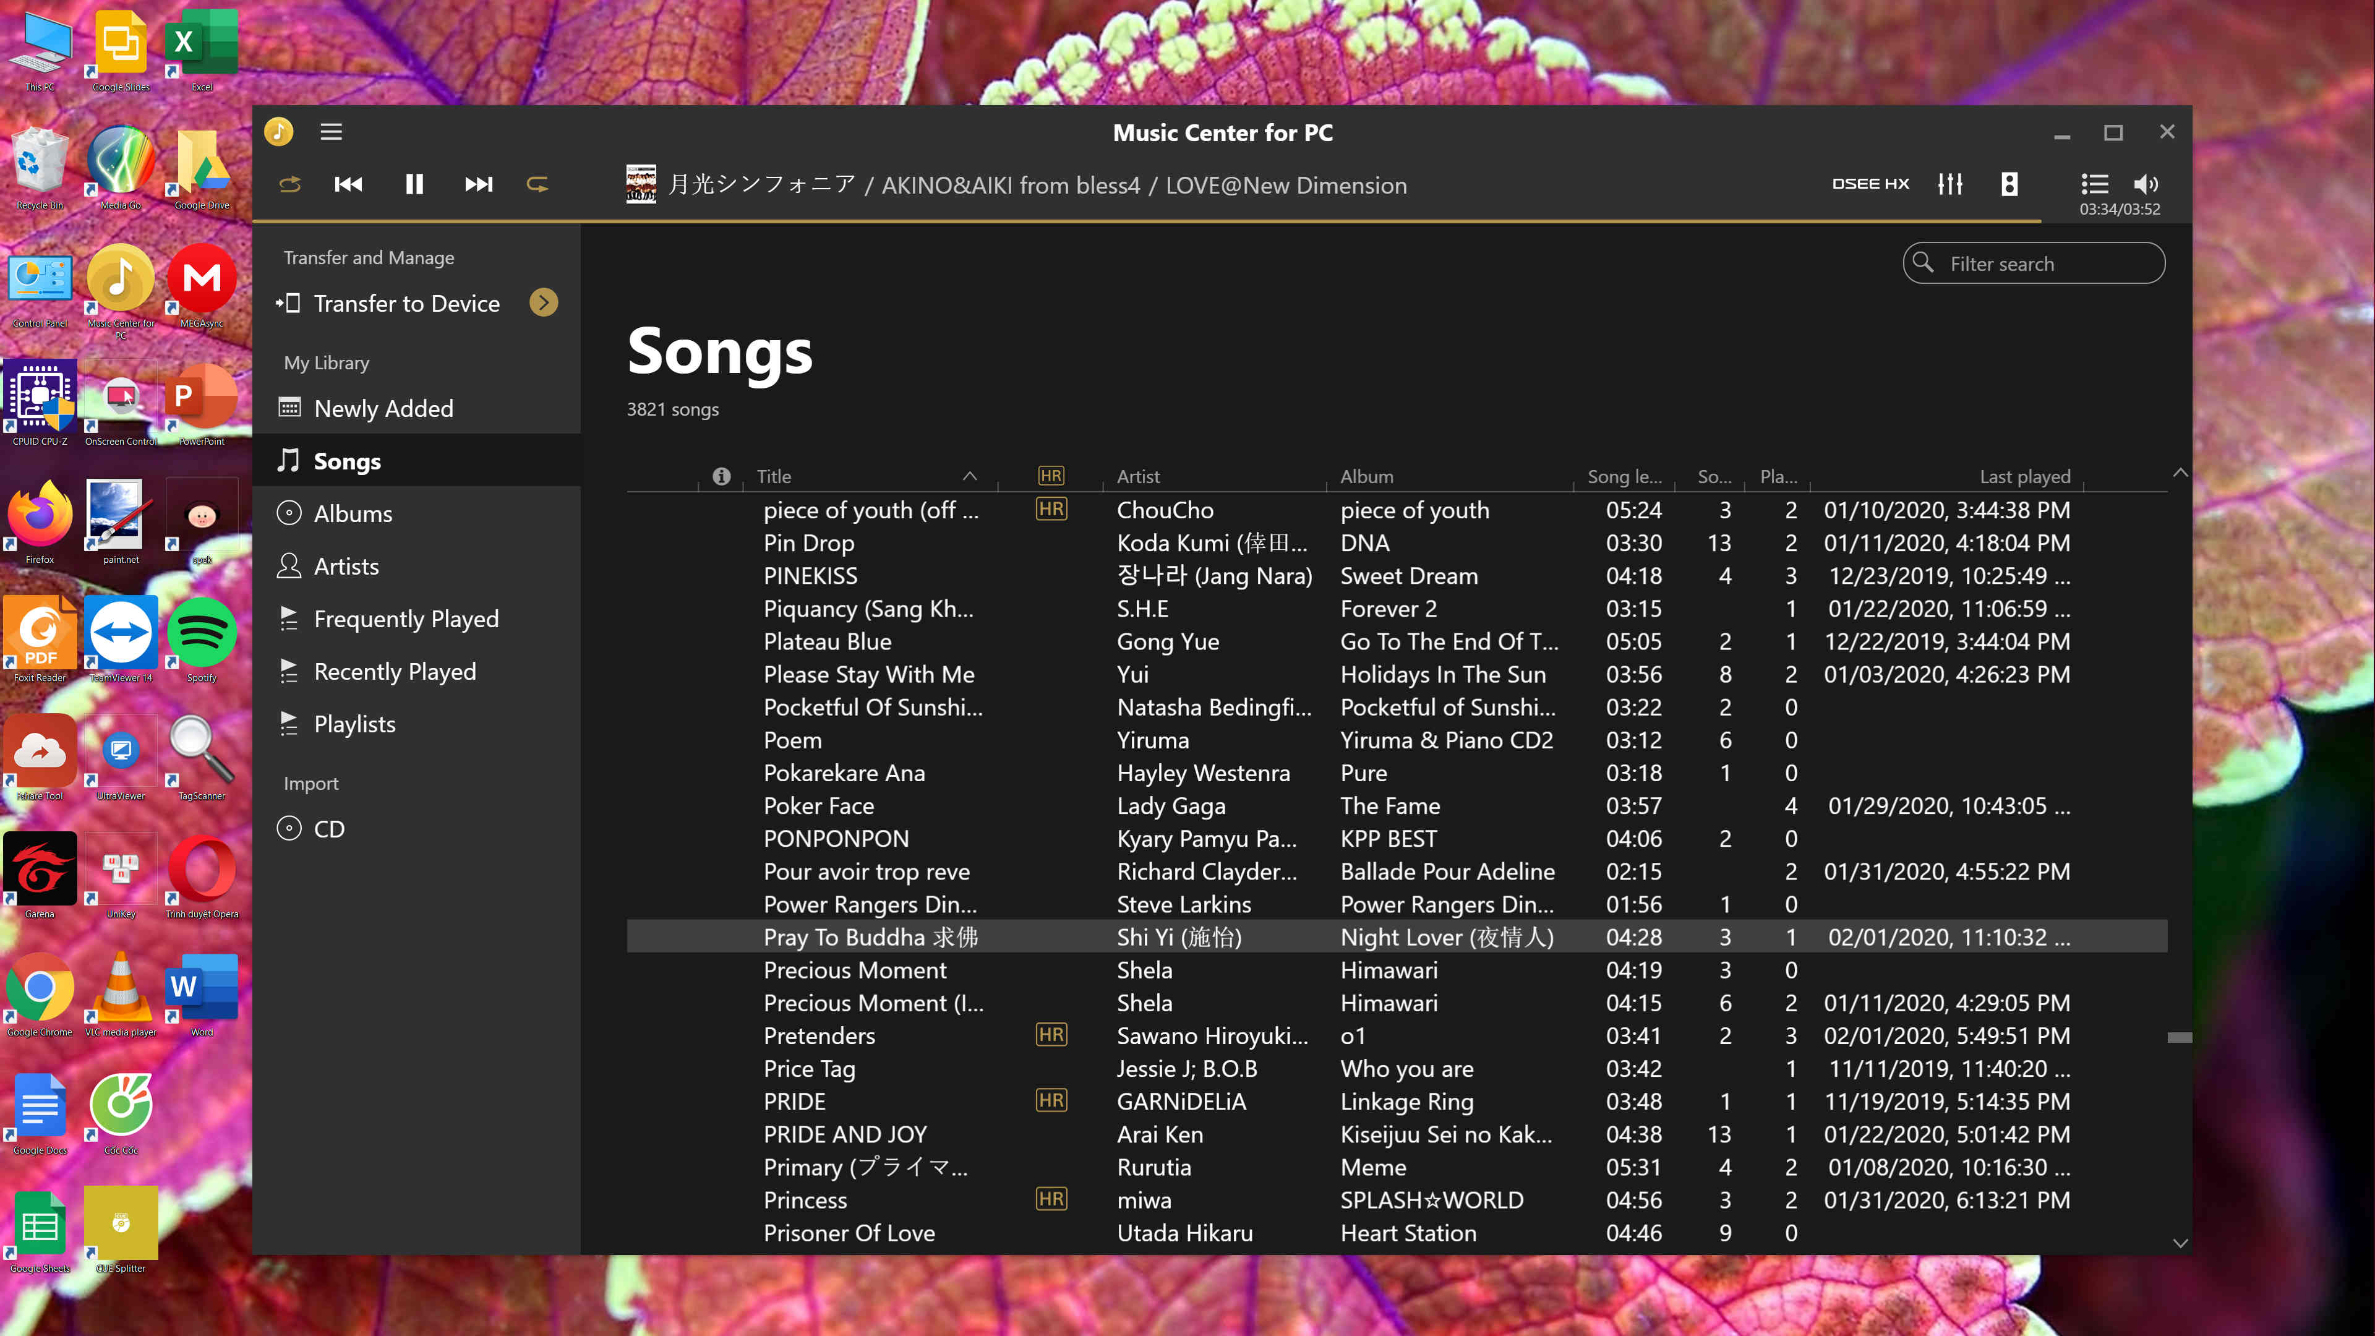Viewport: 2375px width, 1336px height.
Task: Sort by HR column header
Action: pos(1051,476)
